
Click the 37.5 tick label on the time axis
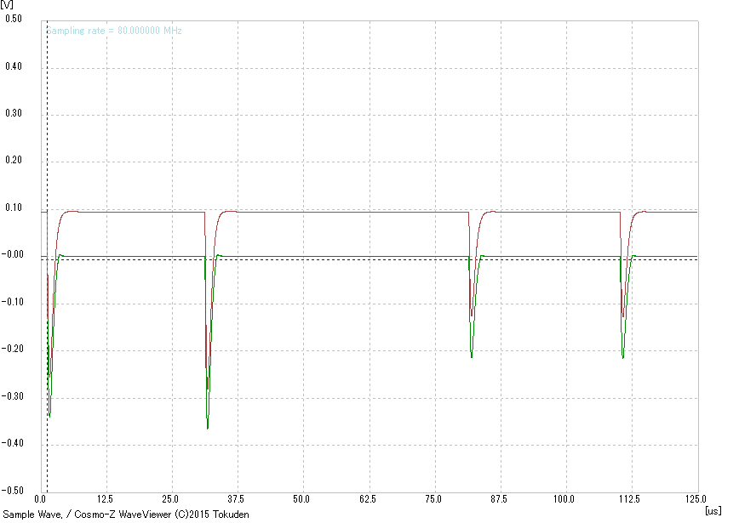238,498
